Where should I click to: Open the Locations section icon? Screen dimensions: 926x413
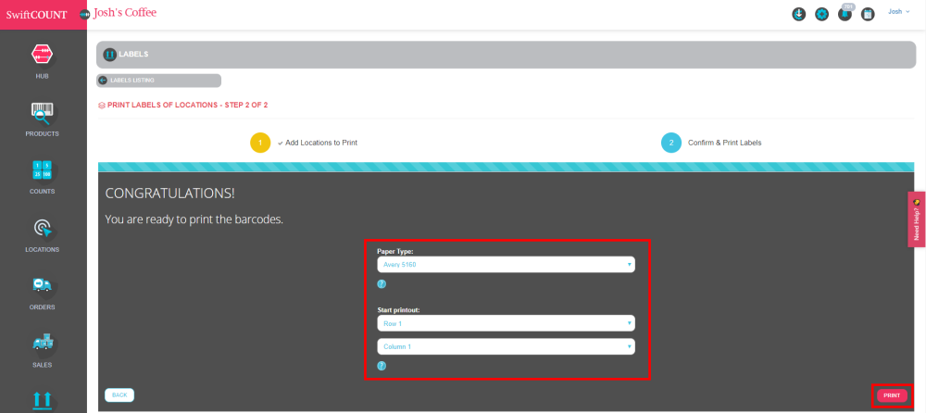42,228
